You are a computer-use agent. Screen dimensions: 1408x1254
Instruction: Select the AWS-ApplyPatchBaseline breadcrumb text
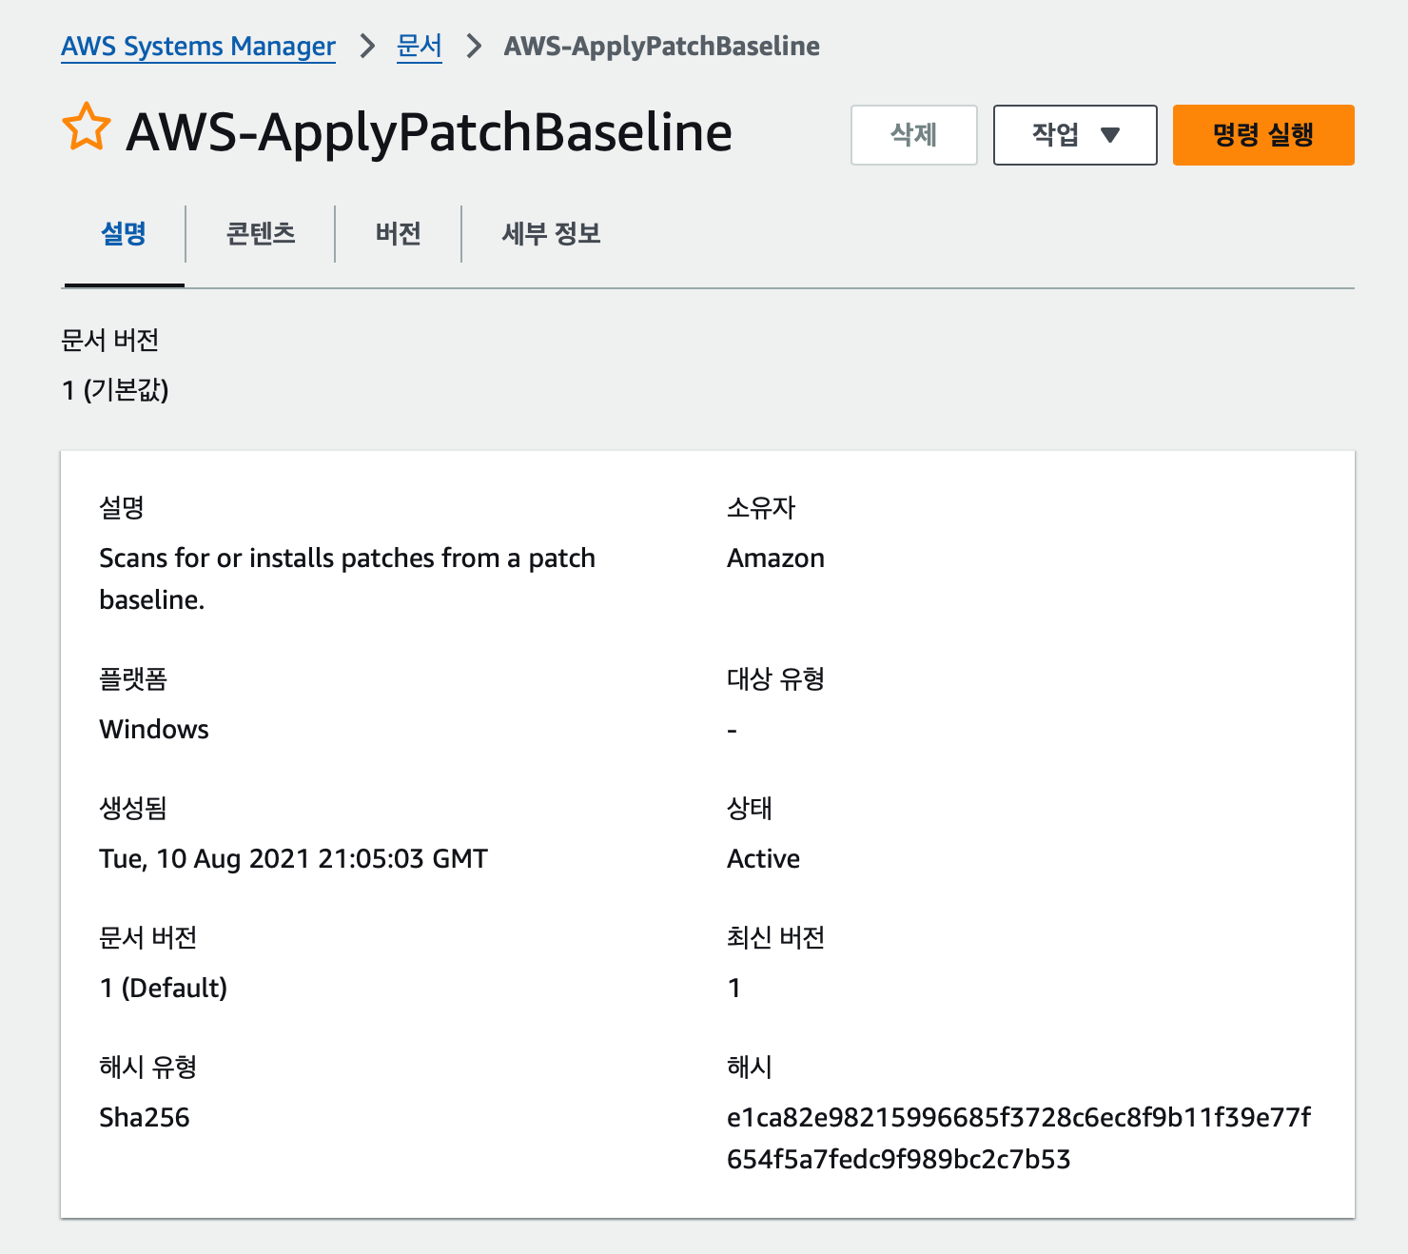pyautogui.click(x=662, y=46)
